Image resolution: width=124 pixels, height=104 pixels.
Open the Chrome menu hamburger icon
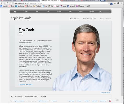point(121,3)
